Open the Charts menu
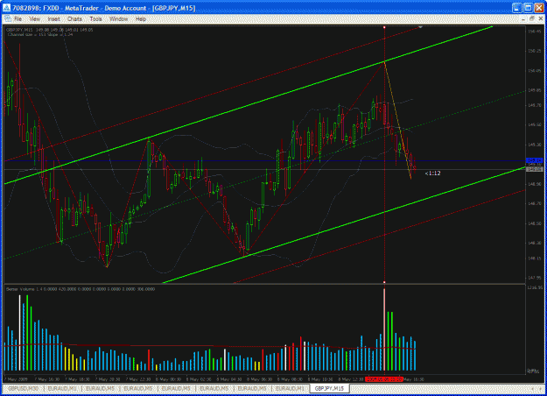Screen dimensions: 547x396 74,19
